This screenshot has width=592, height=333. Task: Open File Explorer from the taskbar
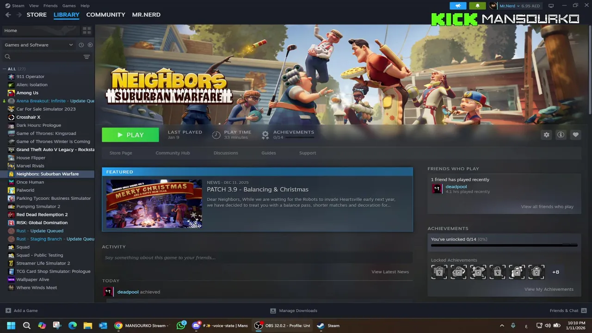(x=87, y=326)
